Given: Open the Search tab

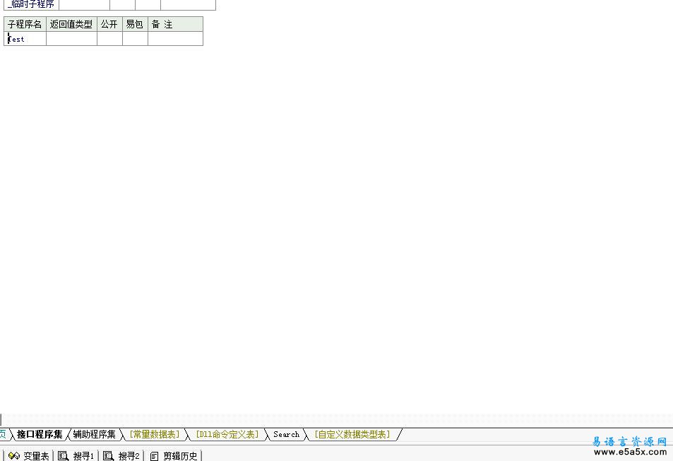Looking at the screenshot, I should click(x=286, y=434).
